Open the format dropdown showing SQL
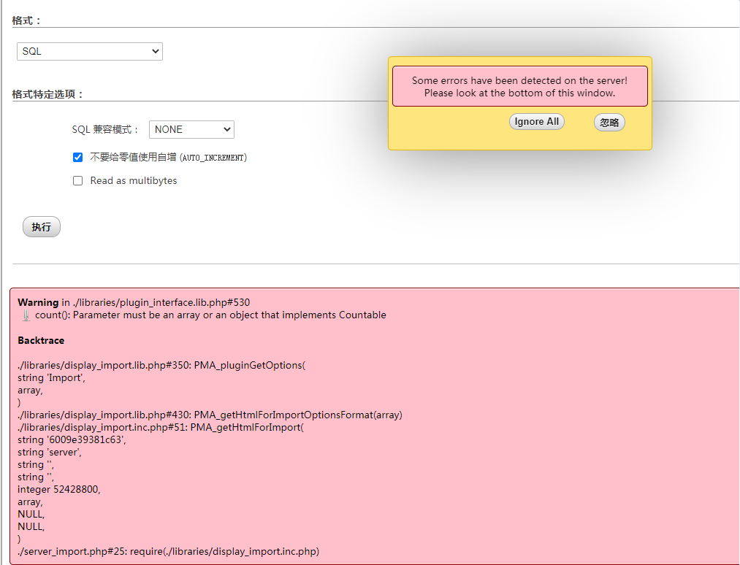This screenshot has width=740, height=565. coord(90,52)
